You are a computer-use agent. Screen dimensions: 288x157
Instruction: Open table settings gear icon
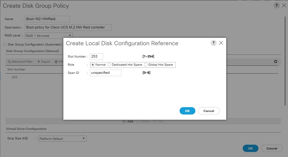275,61
